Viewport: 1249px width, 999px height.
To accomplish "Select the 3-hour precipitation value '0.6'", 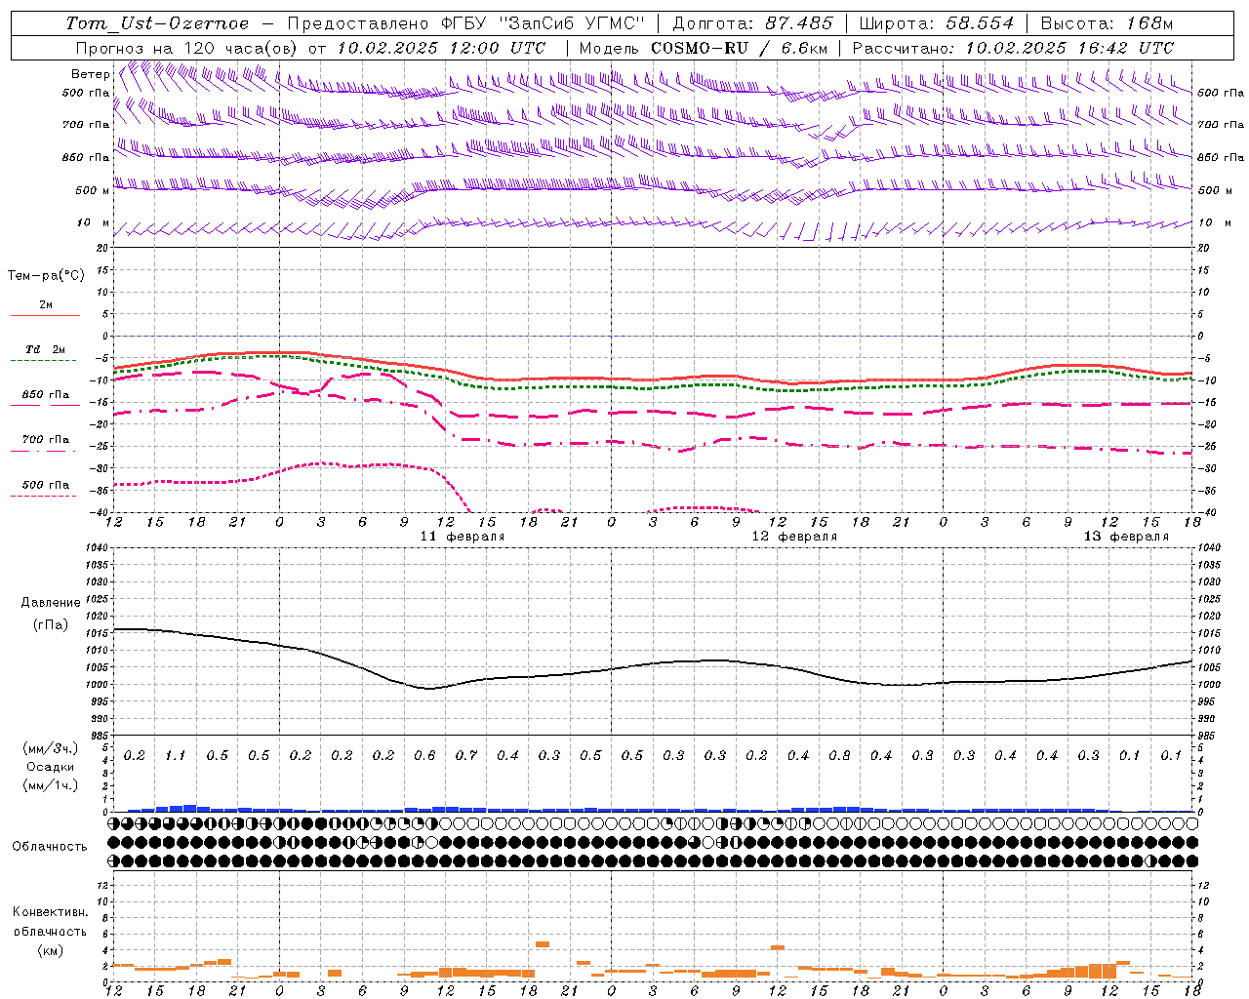I will (x=424, y=756).
